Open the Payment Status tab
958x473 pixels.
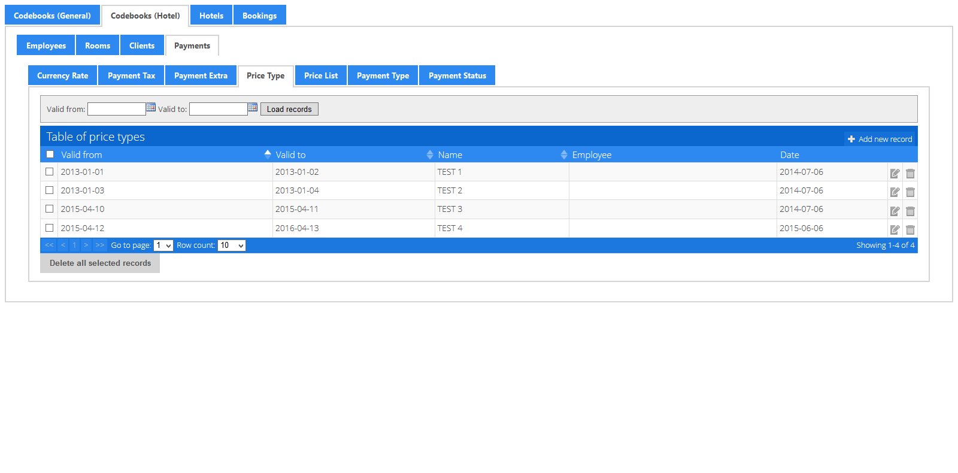click(x=457, y=75)
